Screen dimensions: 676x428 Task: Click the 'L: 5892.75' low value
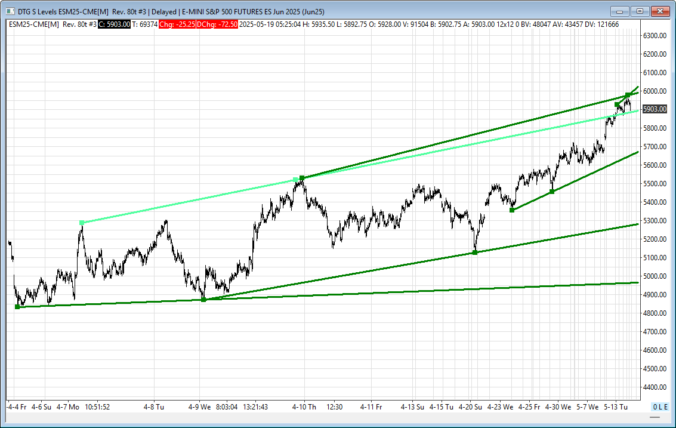[352, 24]
